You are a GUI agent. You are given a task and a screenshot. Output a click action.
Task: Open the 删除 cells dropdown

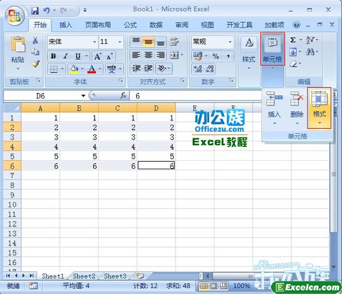coord(297,108)
